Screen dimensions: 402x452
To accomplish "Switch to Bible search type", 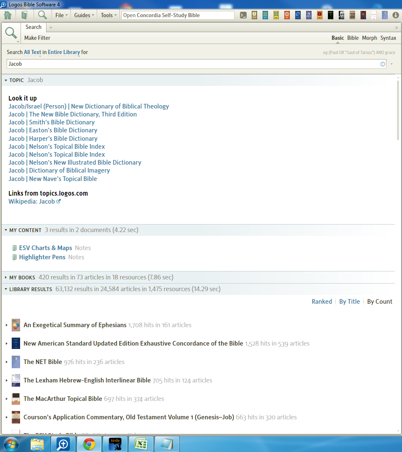I will tap(353, 38).
